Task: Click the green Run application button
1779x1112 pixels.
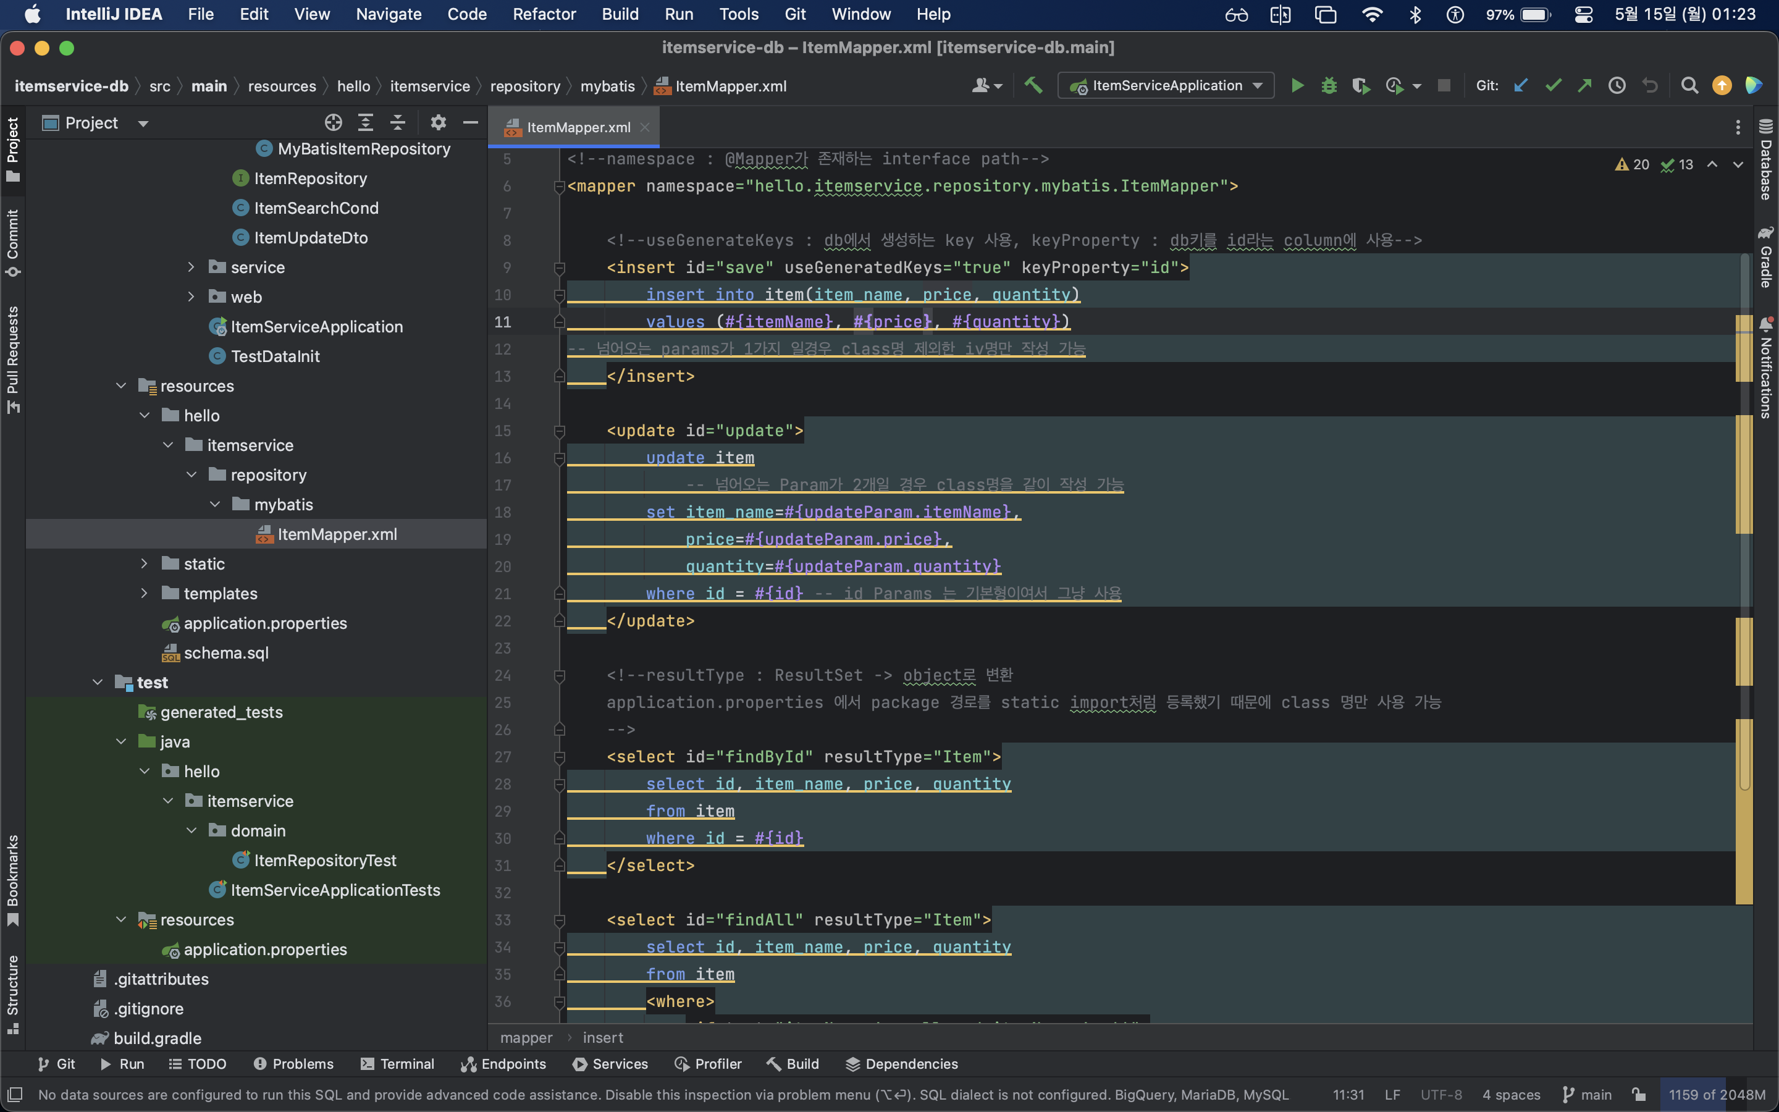Action: click(1297, 86)
